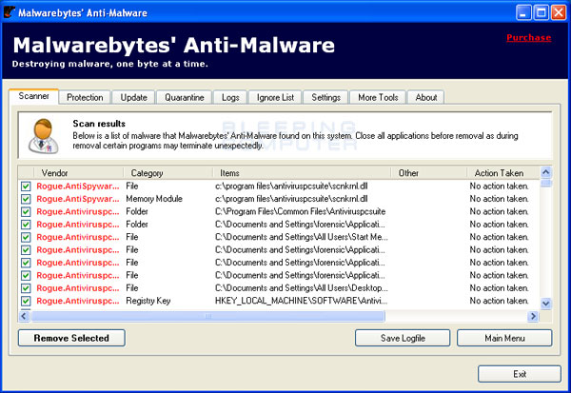Open the Quarantine tab
This screenshot has height=393, width=571.
pos(185,98)
